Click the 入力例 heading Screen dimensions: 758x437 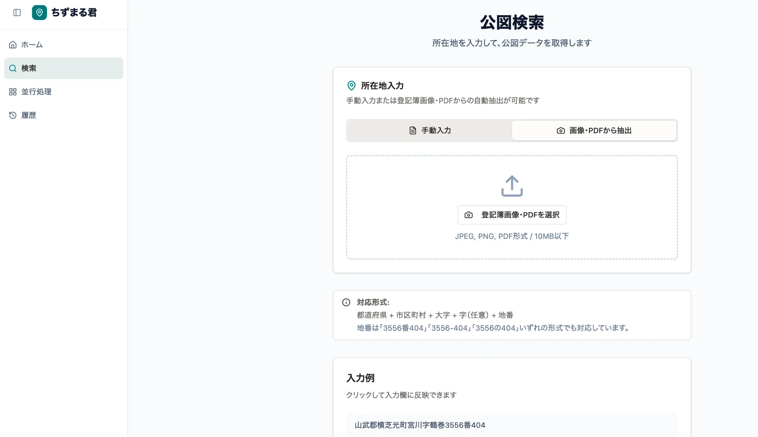(360, 378)
